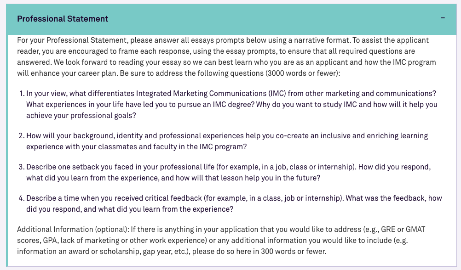The height and width of the screenshot is (270, 461).
Task: Click the teal left border of the section
Action: (x=7, y=151)
